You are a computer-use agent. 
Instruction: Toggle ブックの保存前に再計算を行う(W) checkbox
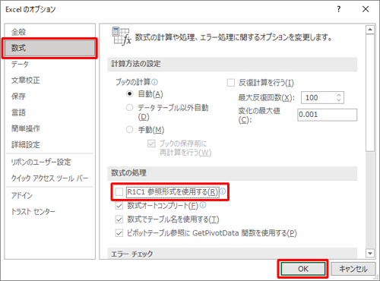click(x=151, y=144)
